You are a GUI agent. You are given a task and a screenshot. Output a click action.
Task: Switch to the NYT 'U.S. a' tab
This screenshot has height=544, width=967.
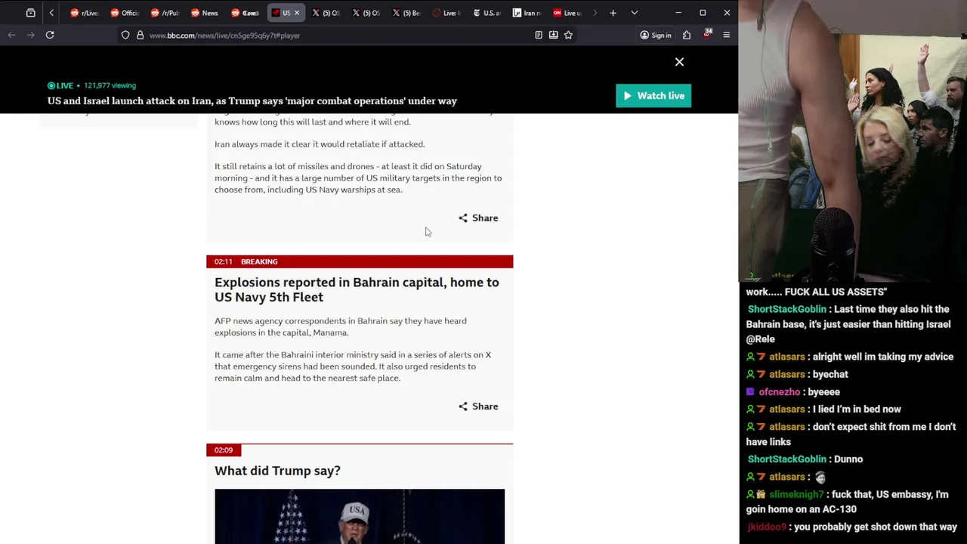click(486, 13)
